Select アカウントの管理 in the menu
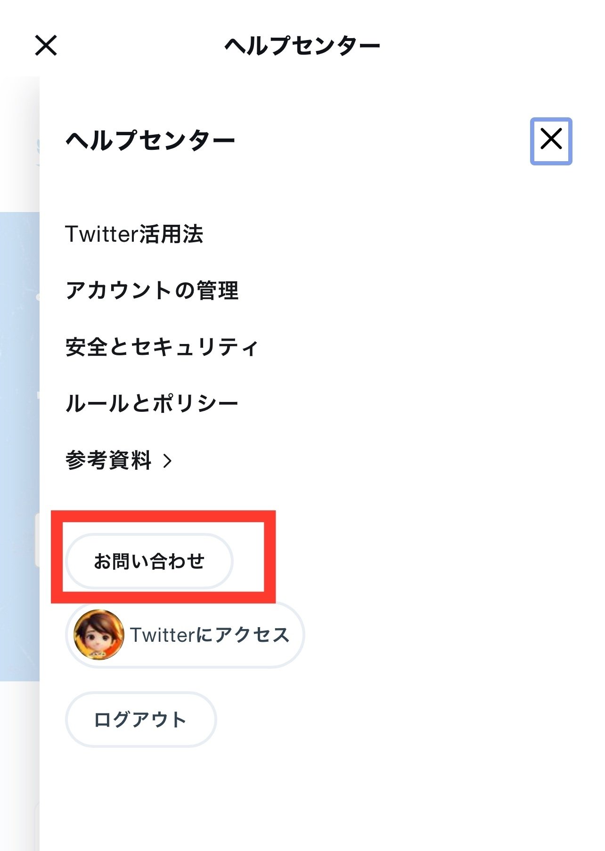 (x=152, y=290)
